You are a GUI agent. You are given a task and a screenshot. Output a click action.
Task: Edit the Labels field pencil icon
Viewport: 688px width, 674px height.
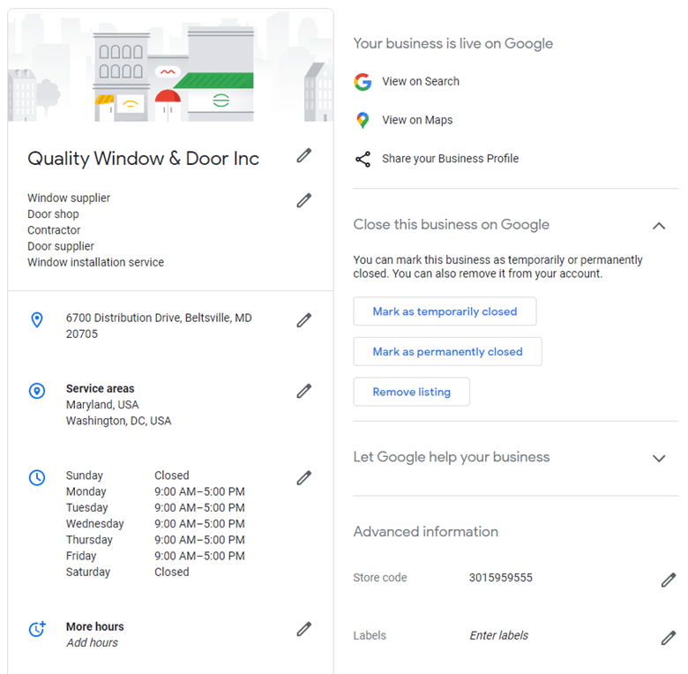(x=669, y=638)
